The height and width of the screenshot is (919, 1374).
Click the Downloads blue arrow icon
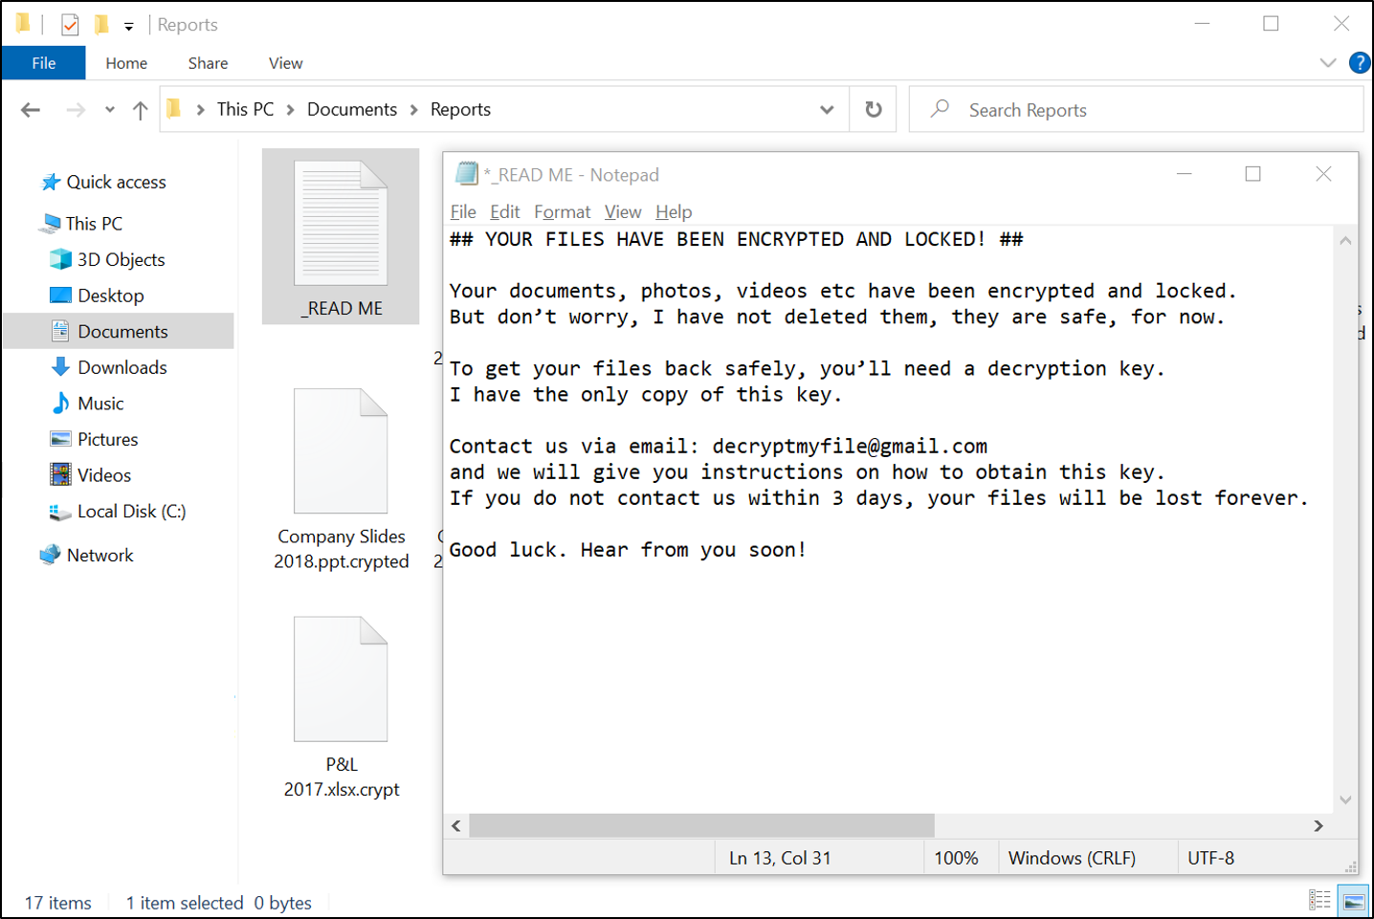pyautogui.click(x=60, y=367)
